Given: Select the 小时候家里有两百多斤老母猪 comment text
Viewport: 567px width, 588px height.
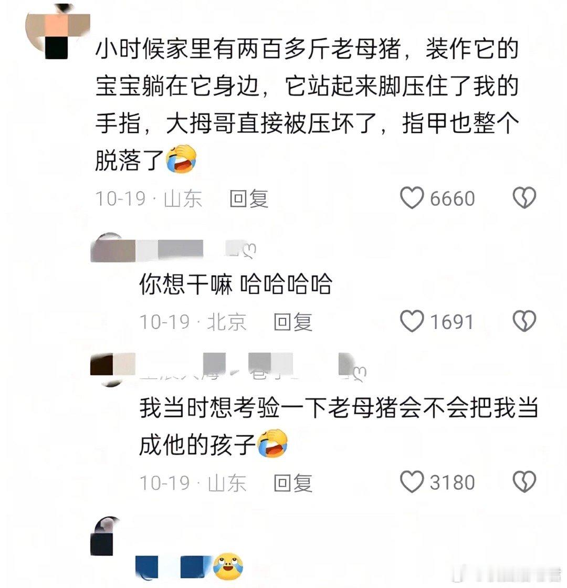Looking at the screenshot, I should pos(307,105).
